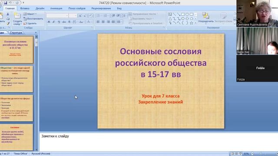Screen dimensions: 278x156
Task: Click the font color A button
Action: pyautogui.click(x=89, y=22)
